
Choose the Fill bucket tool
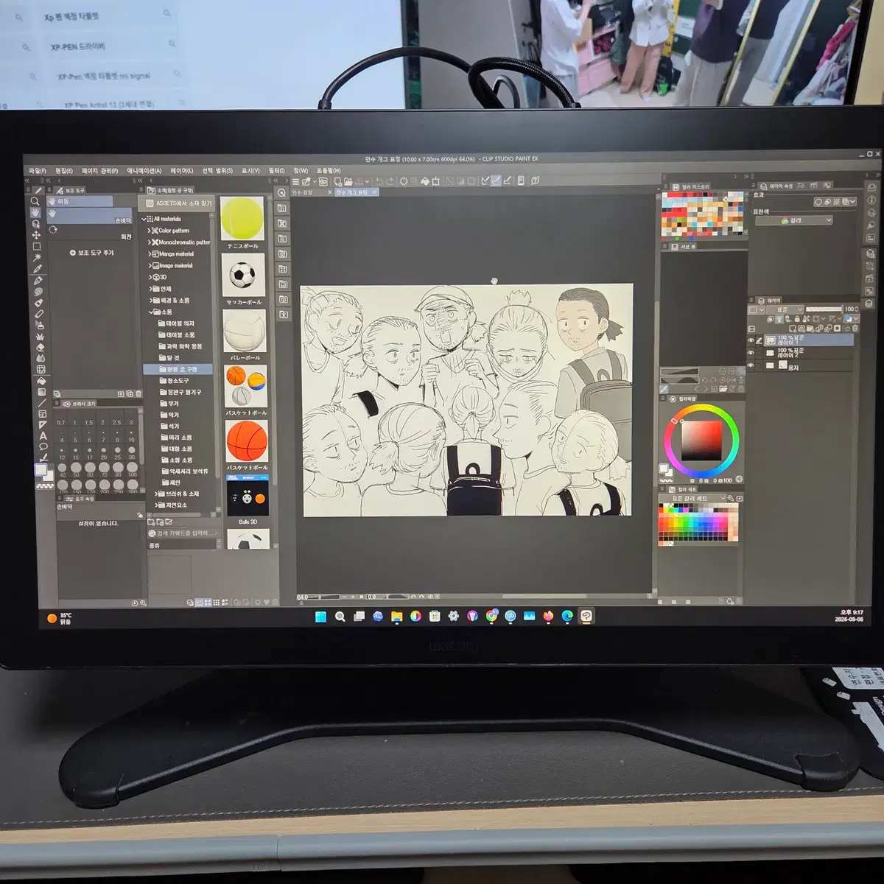point(41,381)
